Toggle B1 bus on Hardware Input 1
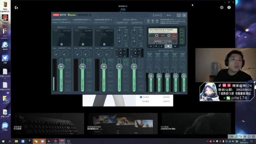The height and width of the screenshot is (144, 256). click(x=68, y=72)
